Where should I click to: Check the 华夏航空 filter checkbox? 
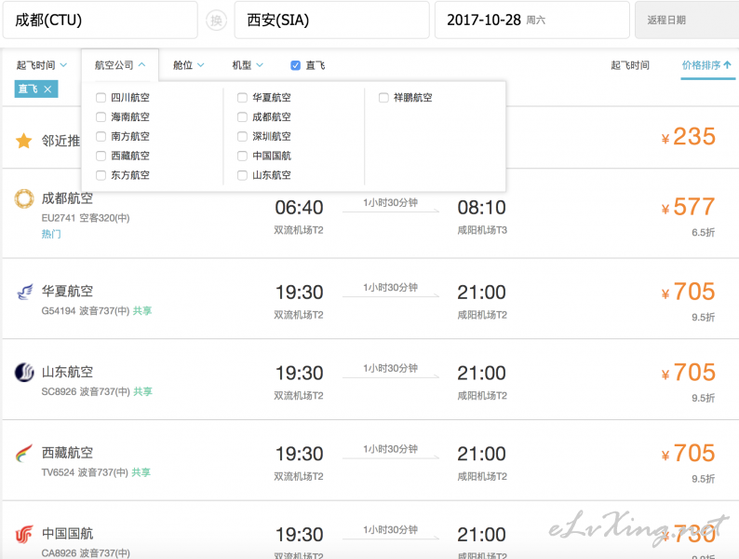coord(242,98)
